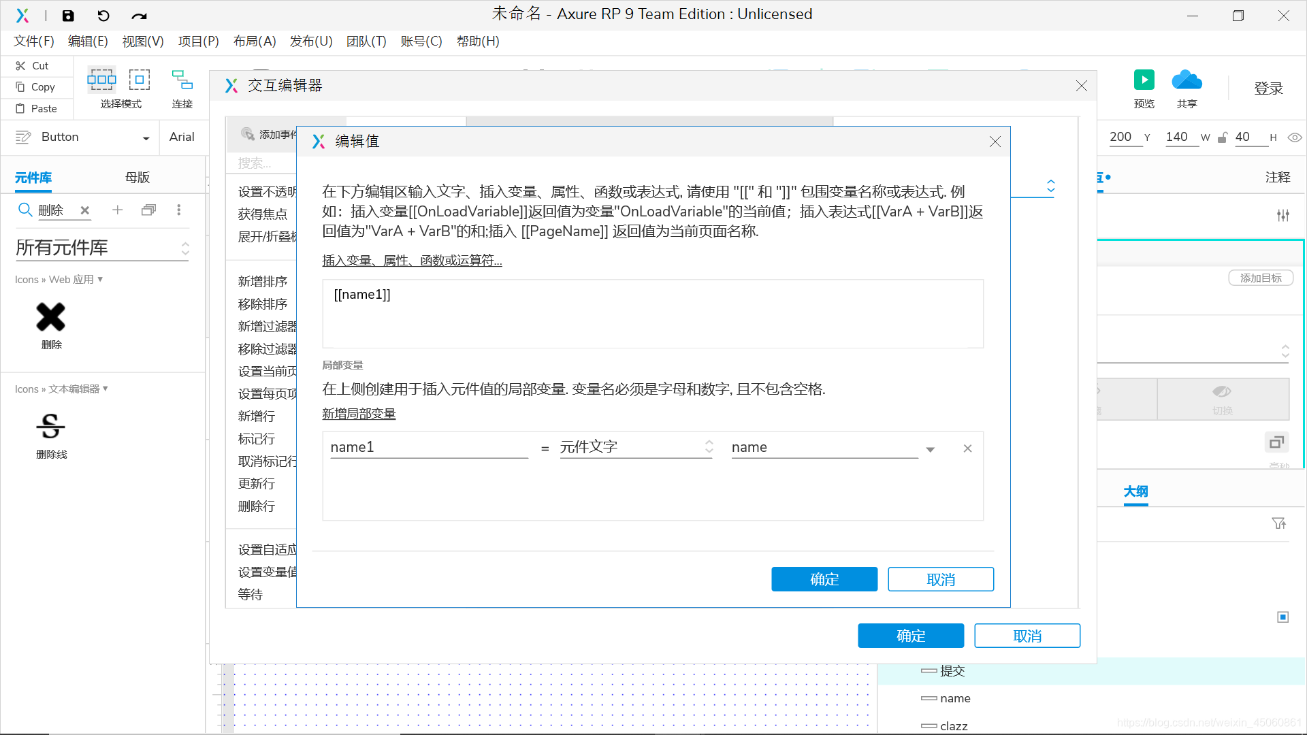
Task: Click 确定 in the 编辑值 dialog
Action: click(824, 579)
